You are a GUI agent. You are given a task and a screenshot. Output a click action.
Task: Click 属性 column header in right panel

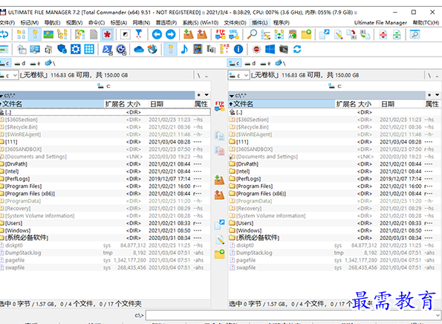coord(432,104)
